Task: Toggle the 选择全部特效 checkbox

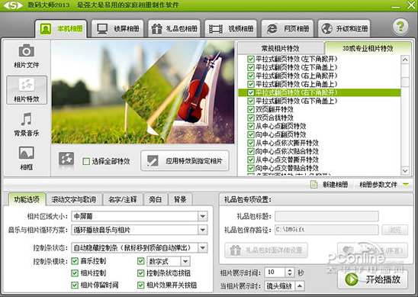Action: click(x=86, y=161)
